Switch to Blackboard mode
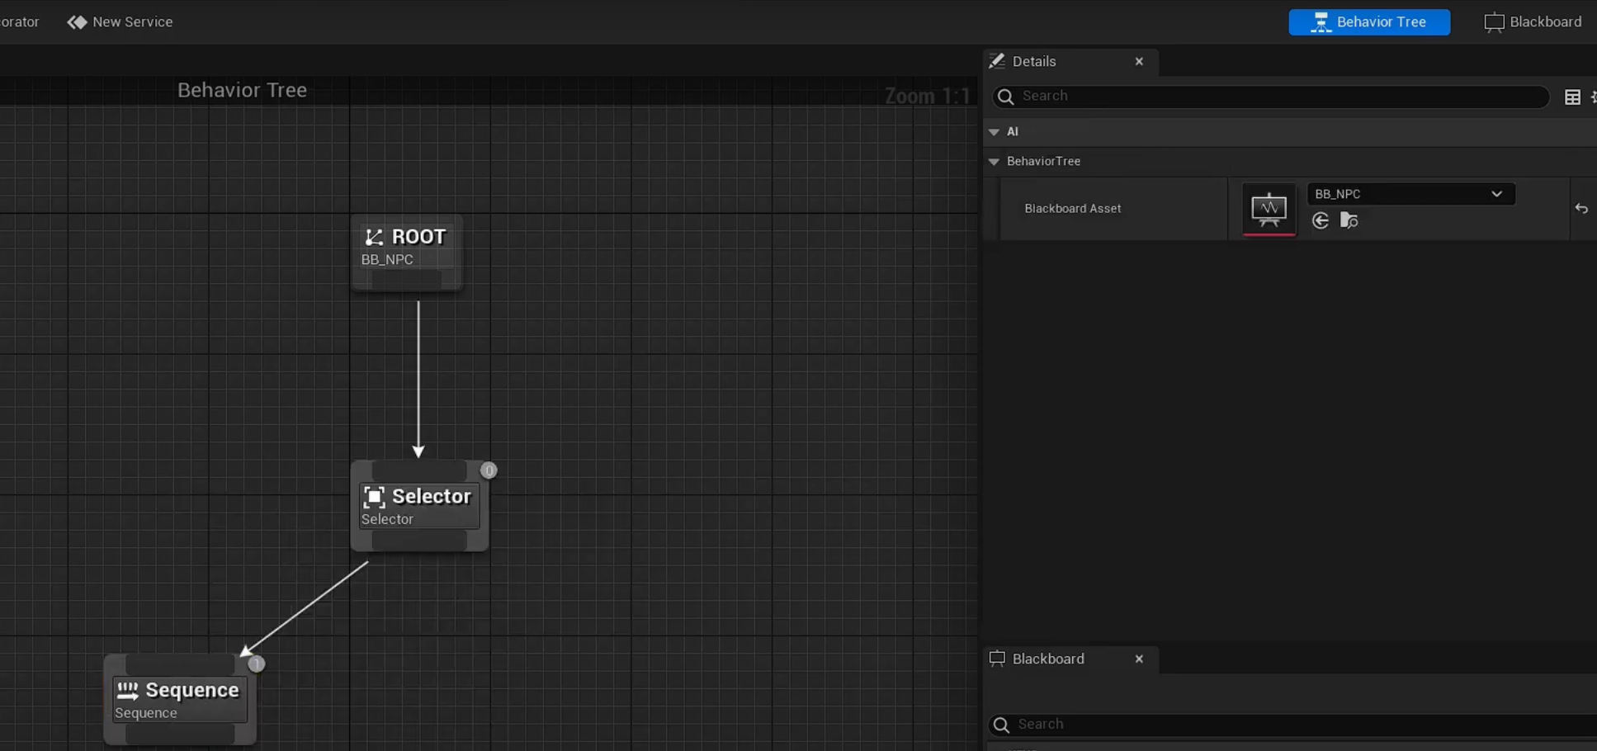 (x=1533, y=22)
